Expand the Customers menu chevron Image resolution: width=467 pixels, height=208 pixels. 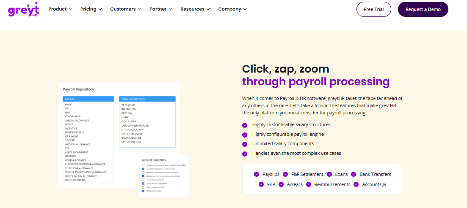tap(140, 9)
